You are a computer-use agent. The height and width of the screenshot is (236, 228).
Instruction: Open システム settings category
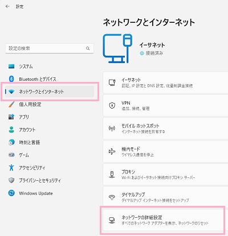click(x=50, y=67)
